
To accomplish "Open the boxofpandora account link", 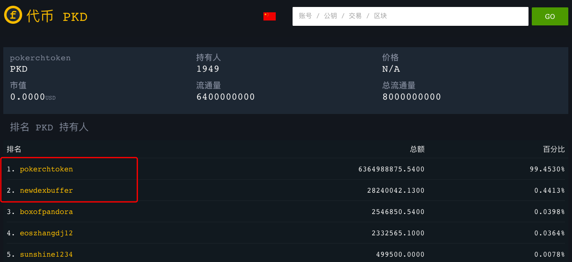I will [46, 212].
